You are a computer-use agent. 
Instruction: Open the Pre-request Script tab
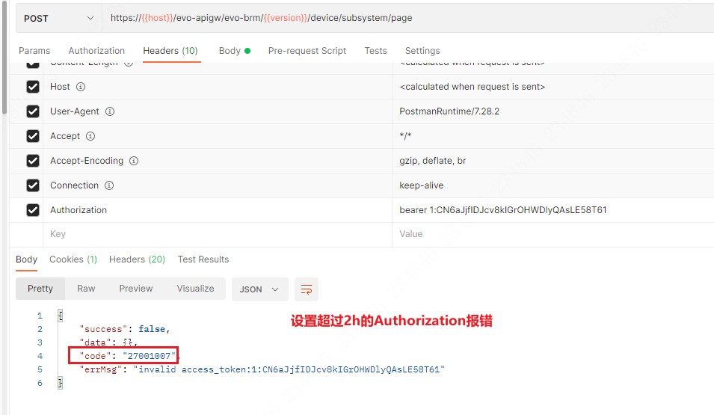coord(307,51)
